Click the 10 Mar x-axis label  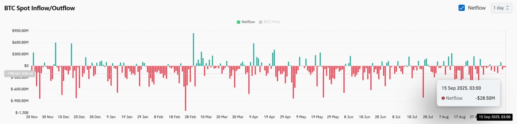206,117
